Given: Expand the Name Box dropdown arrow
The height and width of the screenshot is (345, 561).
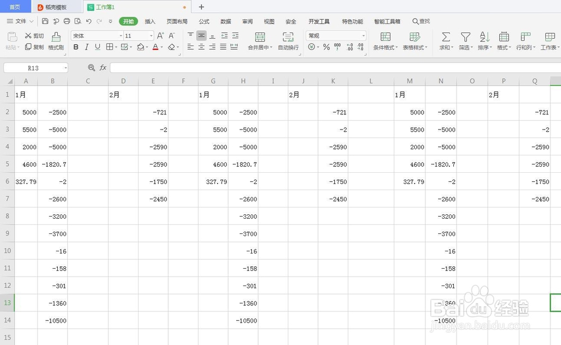Looking at the screenshot, I should 66,68.
